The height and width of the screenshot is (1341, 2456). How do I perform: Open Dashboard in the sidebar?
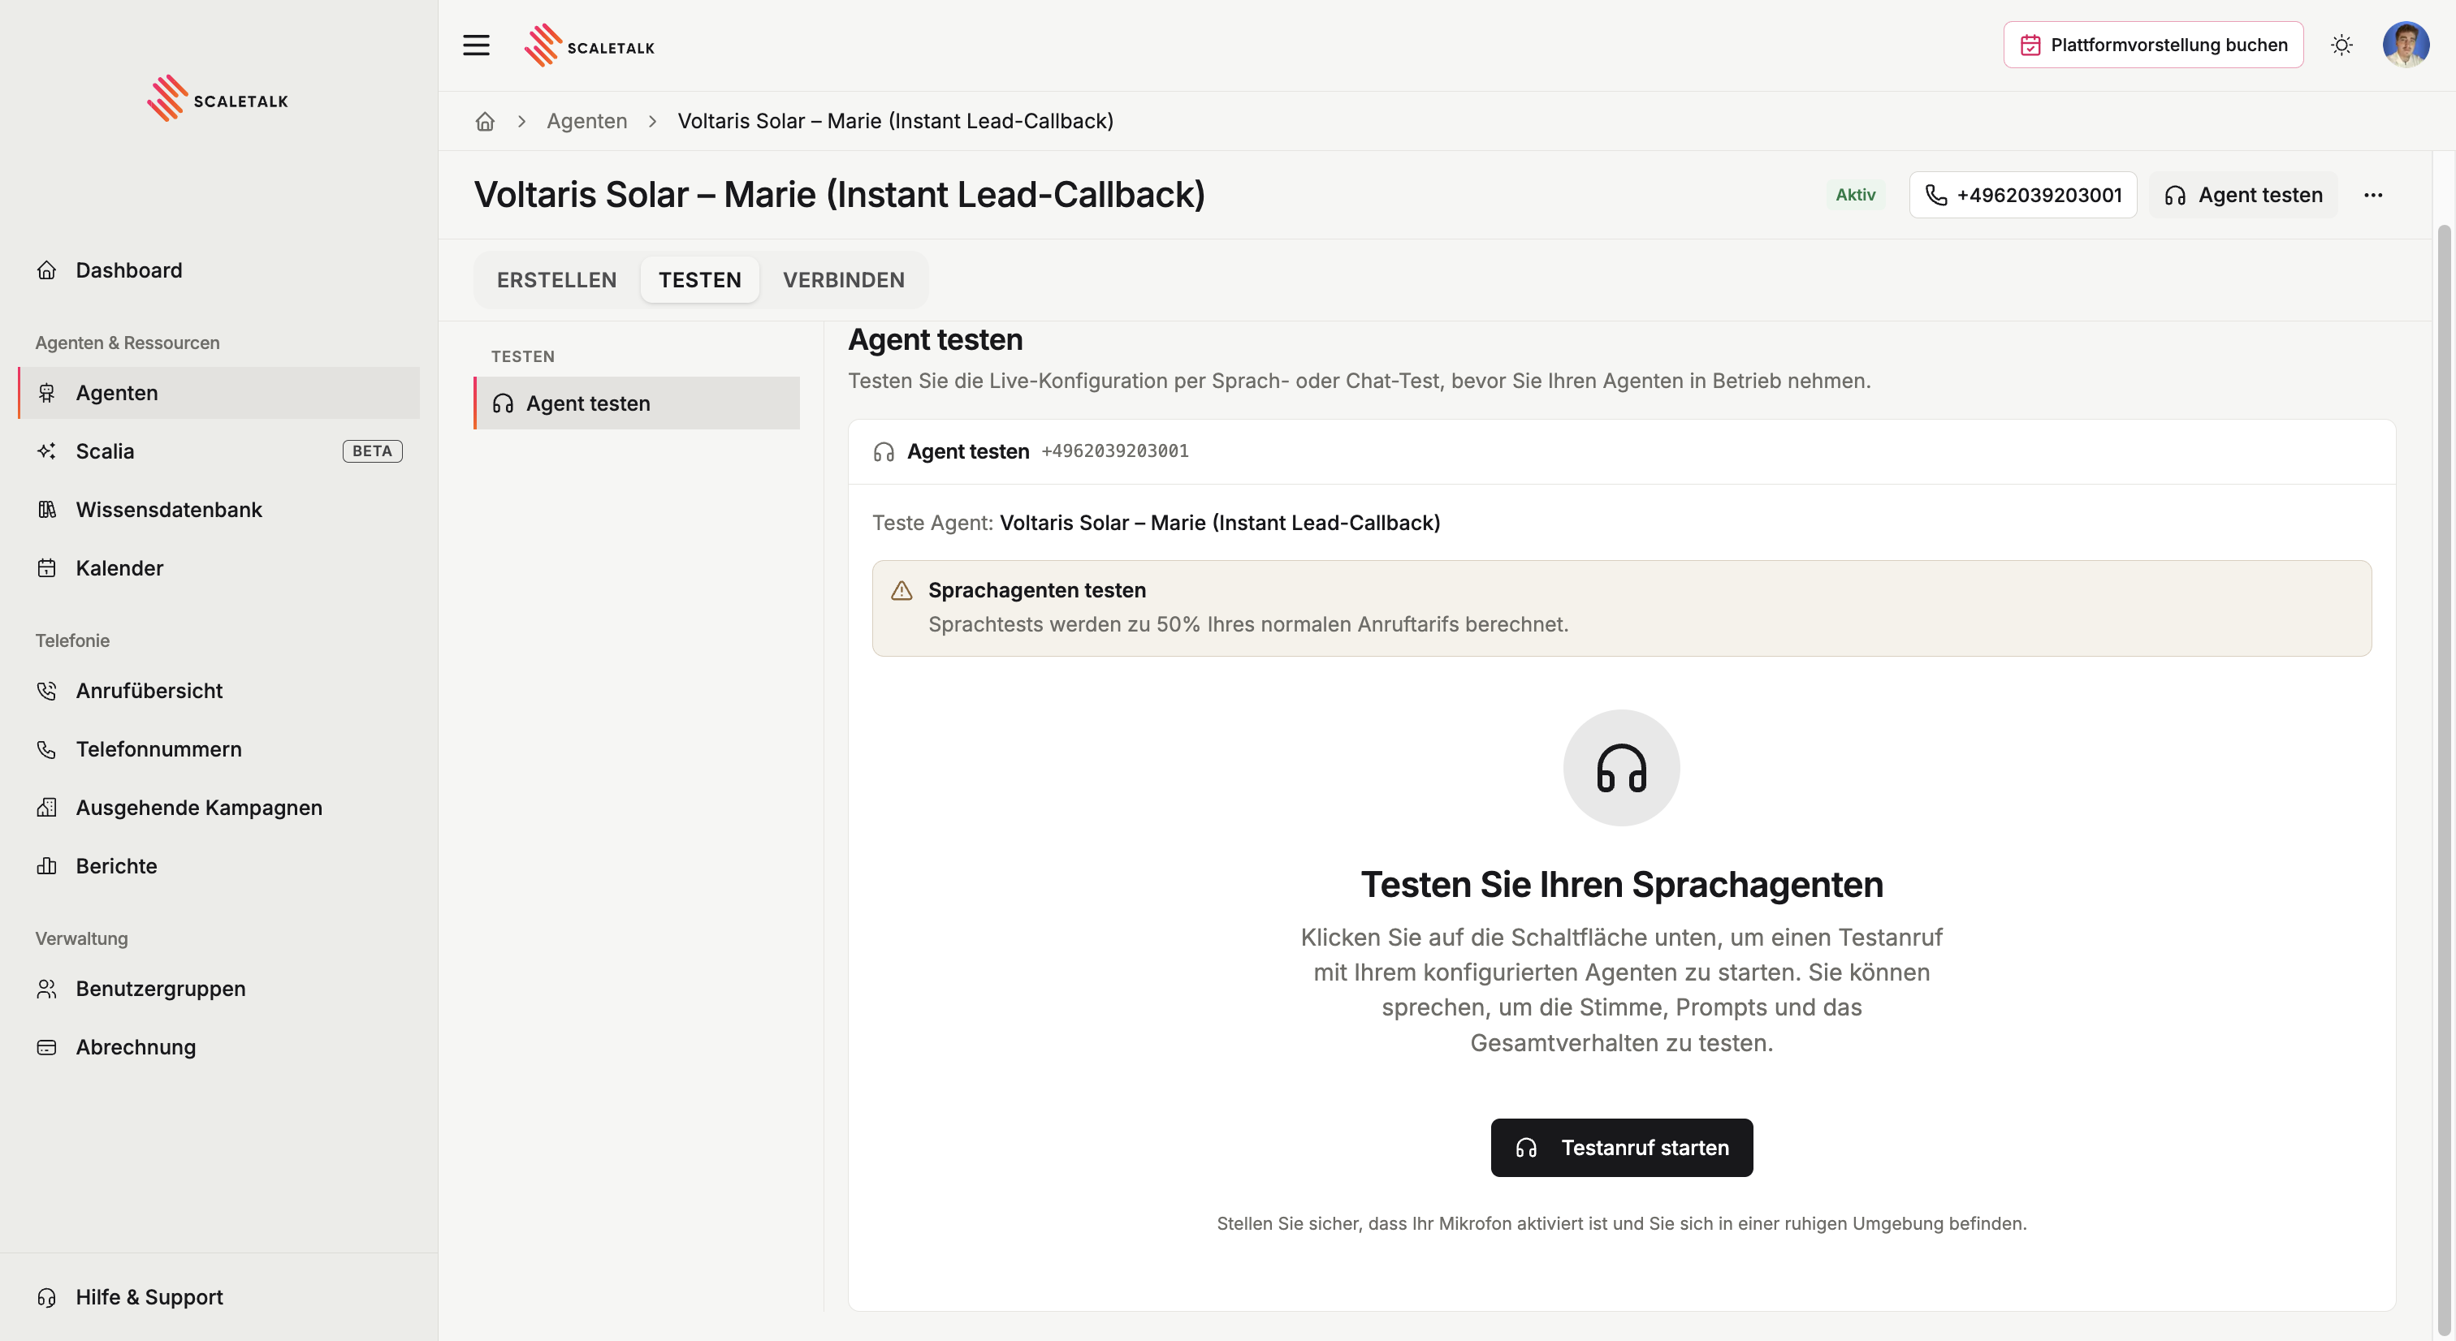[218, 269]
